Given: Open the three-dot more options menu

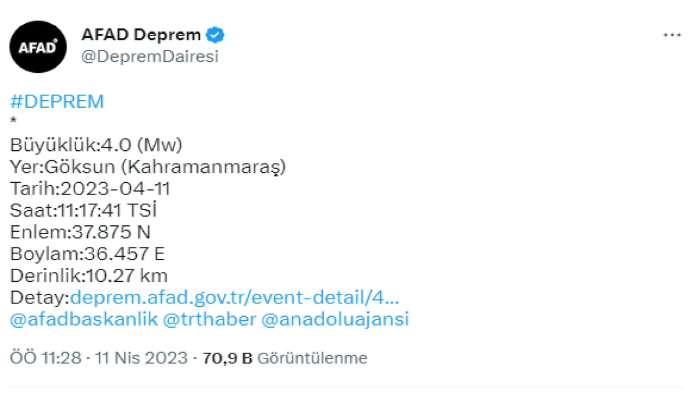Looking at the screenshot, I should [x=672, y=35].
